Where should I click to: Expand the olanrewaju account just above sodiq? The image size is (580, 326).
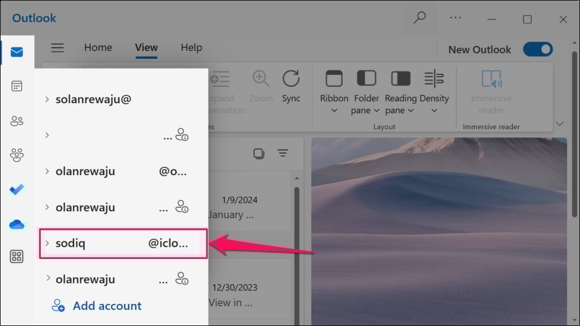tap(47, 207)
